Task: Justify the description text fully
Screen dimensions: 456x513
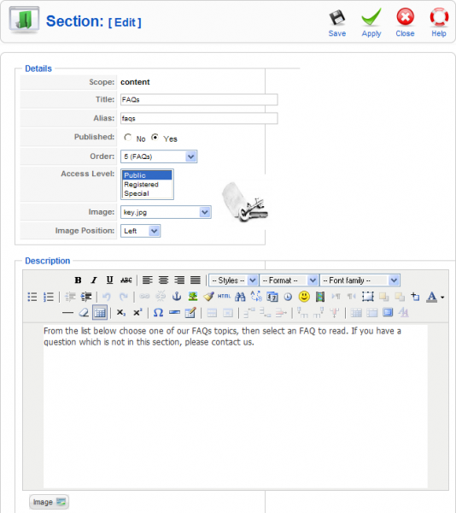Action: click(196, 280)
